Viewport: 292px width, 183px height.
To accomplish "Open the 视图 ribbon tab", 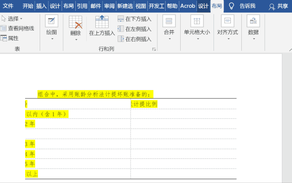I will point(141,6).
